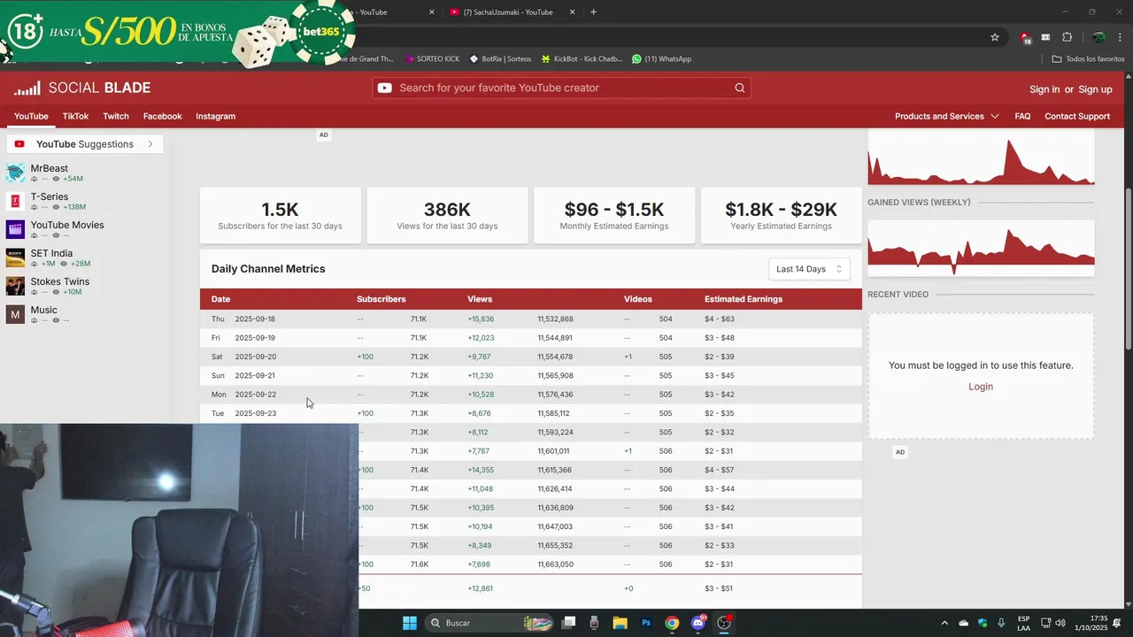The image size is (1133, 637).
Task: Expand YouTube Suggestions chevron
Action: click(x=150, y=144)
